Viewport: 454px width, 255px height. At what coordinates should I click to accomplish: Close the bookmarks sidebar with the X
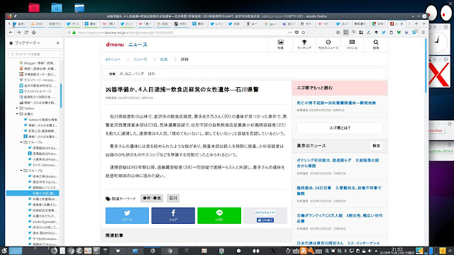click(58, 42)
